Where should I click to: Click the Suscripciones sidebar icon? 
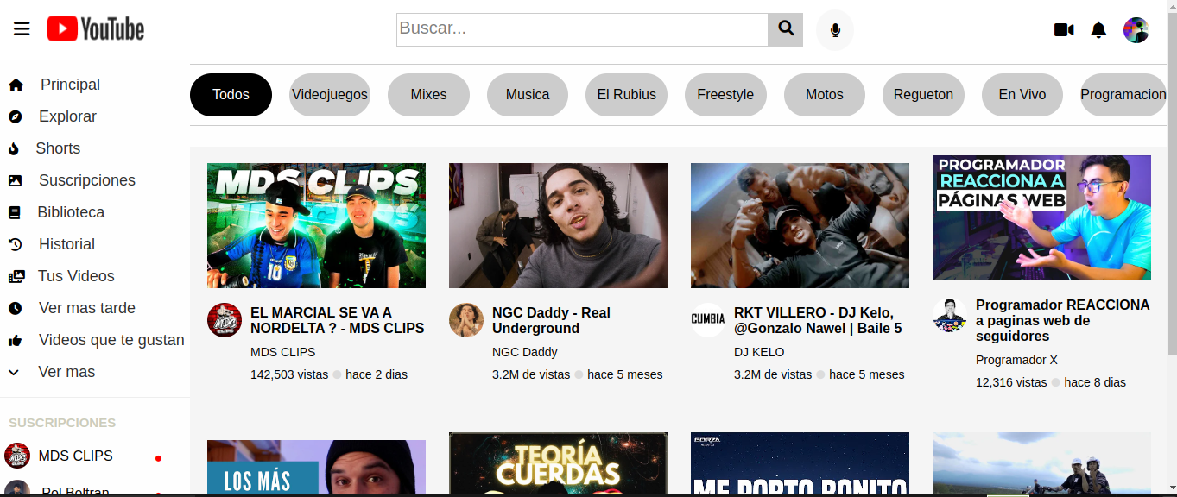pyautogui.click(x=15, y=180)
